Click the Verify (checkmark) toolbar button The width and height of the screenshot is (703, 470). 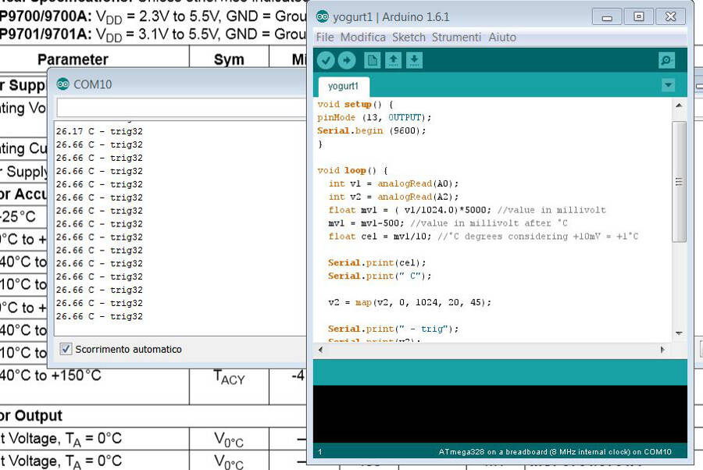click(326, 60)
